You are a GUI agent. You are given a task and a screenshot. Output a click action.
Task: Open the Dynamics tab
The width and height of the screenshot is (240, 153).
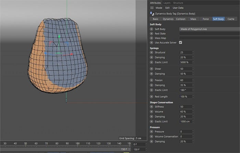tap(168, 19)
